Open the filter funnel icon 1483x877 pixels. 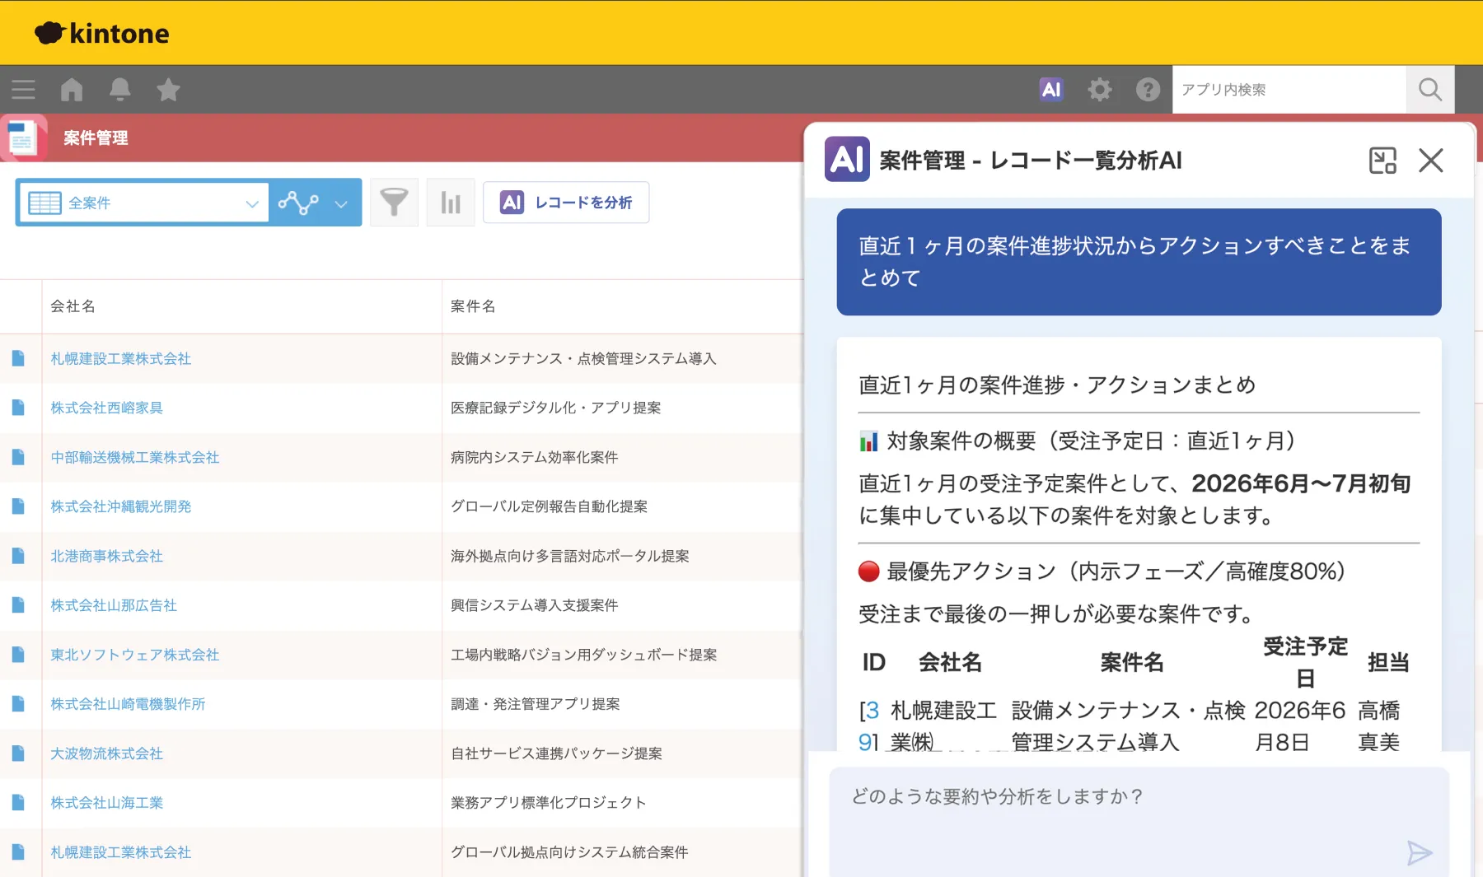click(394, 202)
